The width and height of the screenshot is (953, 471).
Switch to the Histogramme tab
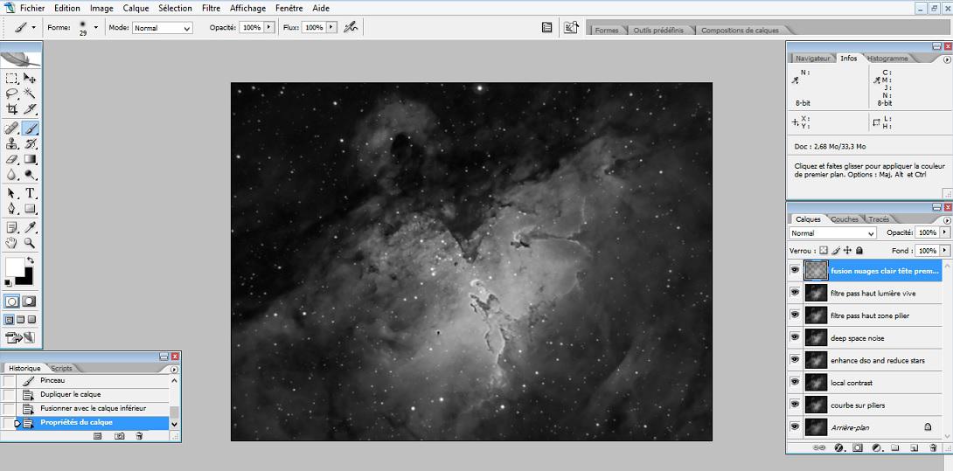[888, 59]
